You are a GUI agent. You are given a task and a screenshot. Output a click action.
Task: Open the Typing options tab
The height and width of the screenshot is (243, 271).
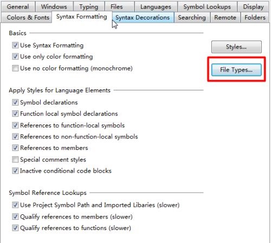89,6
